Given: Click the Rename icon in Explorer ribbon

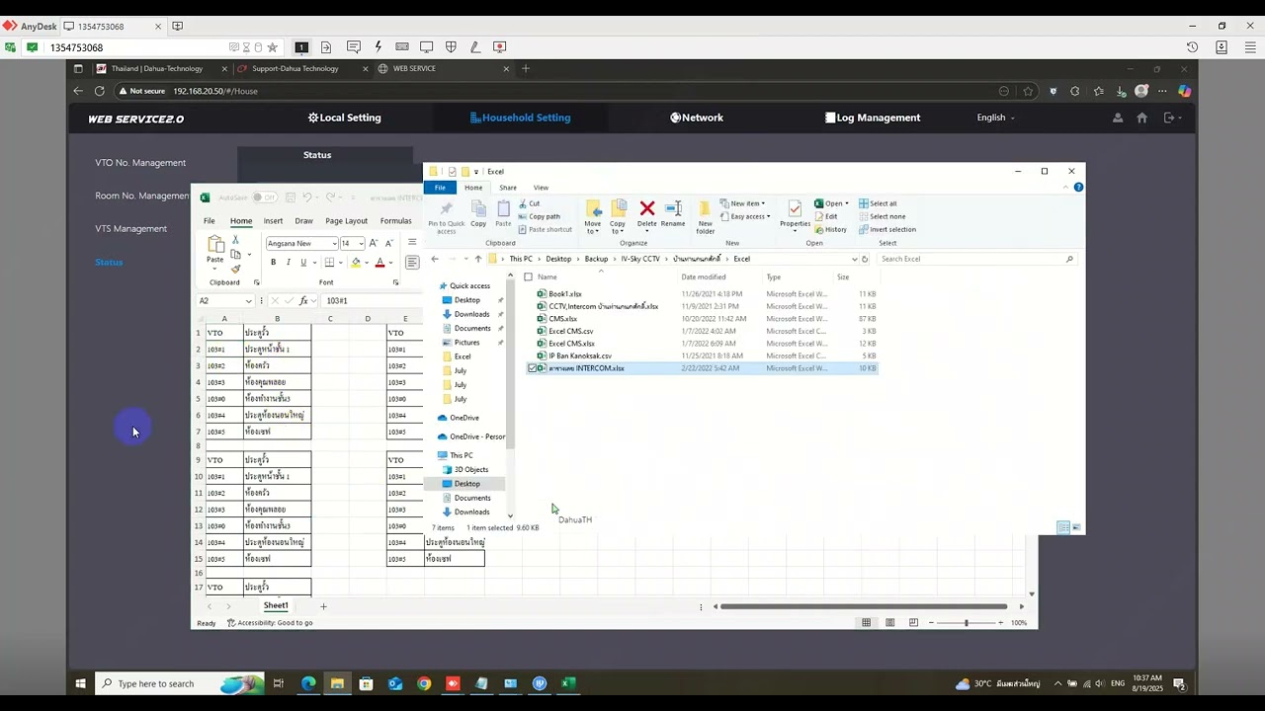Looking at the screenshot, I should pyautogui.click(x=673, y=208).
